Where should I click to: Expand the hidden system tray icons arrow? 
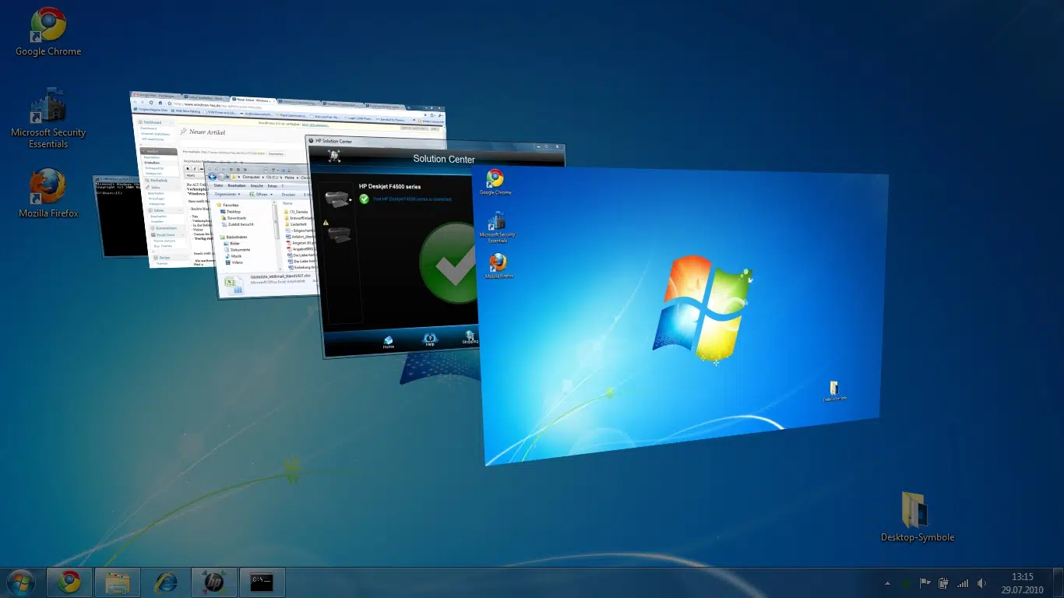click(x=888, y=583)
